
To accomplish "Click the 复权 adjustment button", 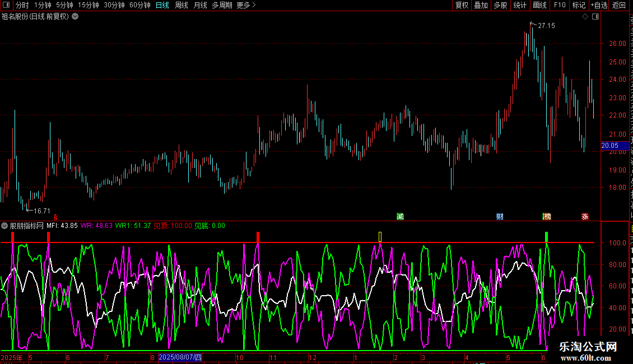I will tap(462, 5).
